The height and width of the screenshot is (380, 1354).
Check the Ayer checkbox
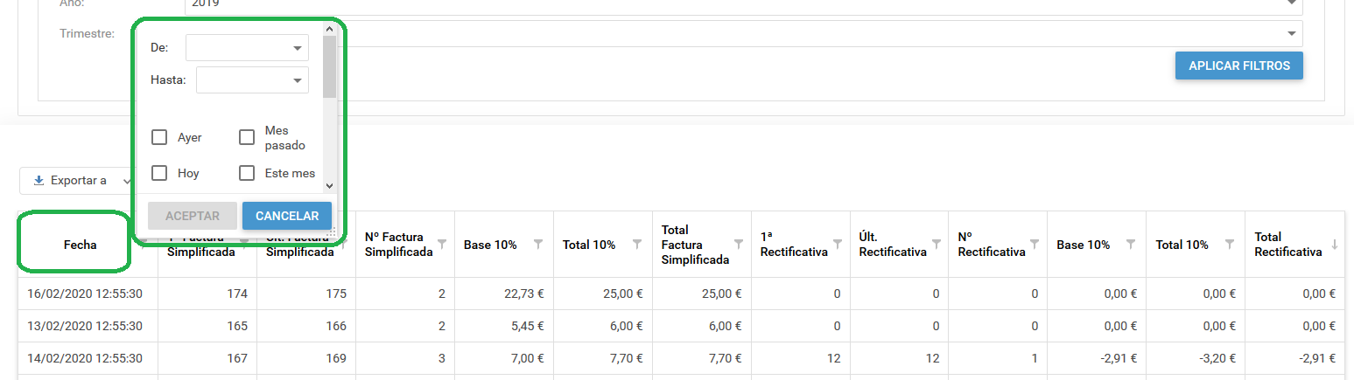pyautogui.click(x=159, y=137)
